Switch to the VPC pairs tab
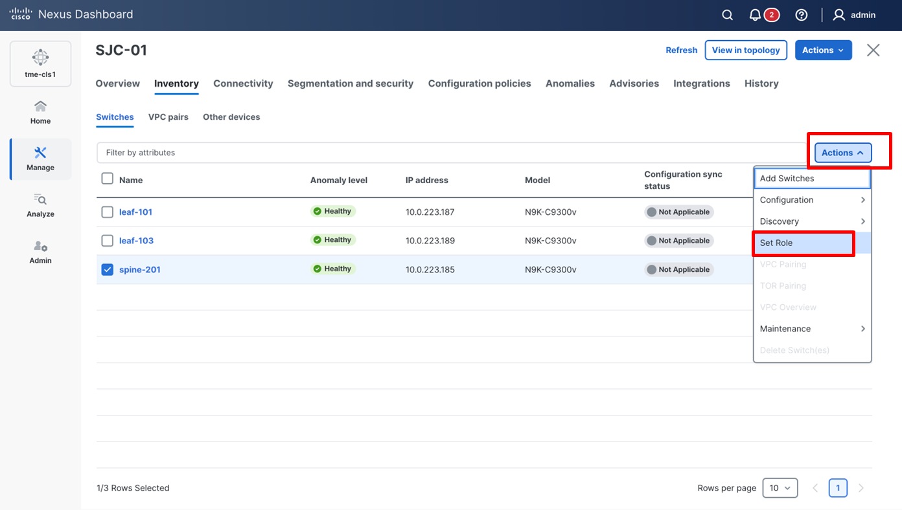The image size is (902, 510). (x=168, y=117)
